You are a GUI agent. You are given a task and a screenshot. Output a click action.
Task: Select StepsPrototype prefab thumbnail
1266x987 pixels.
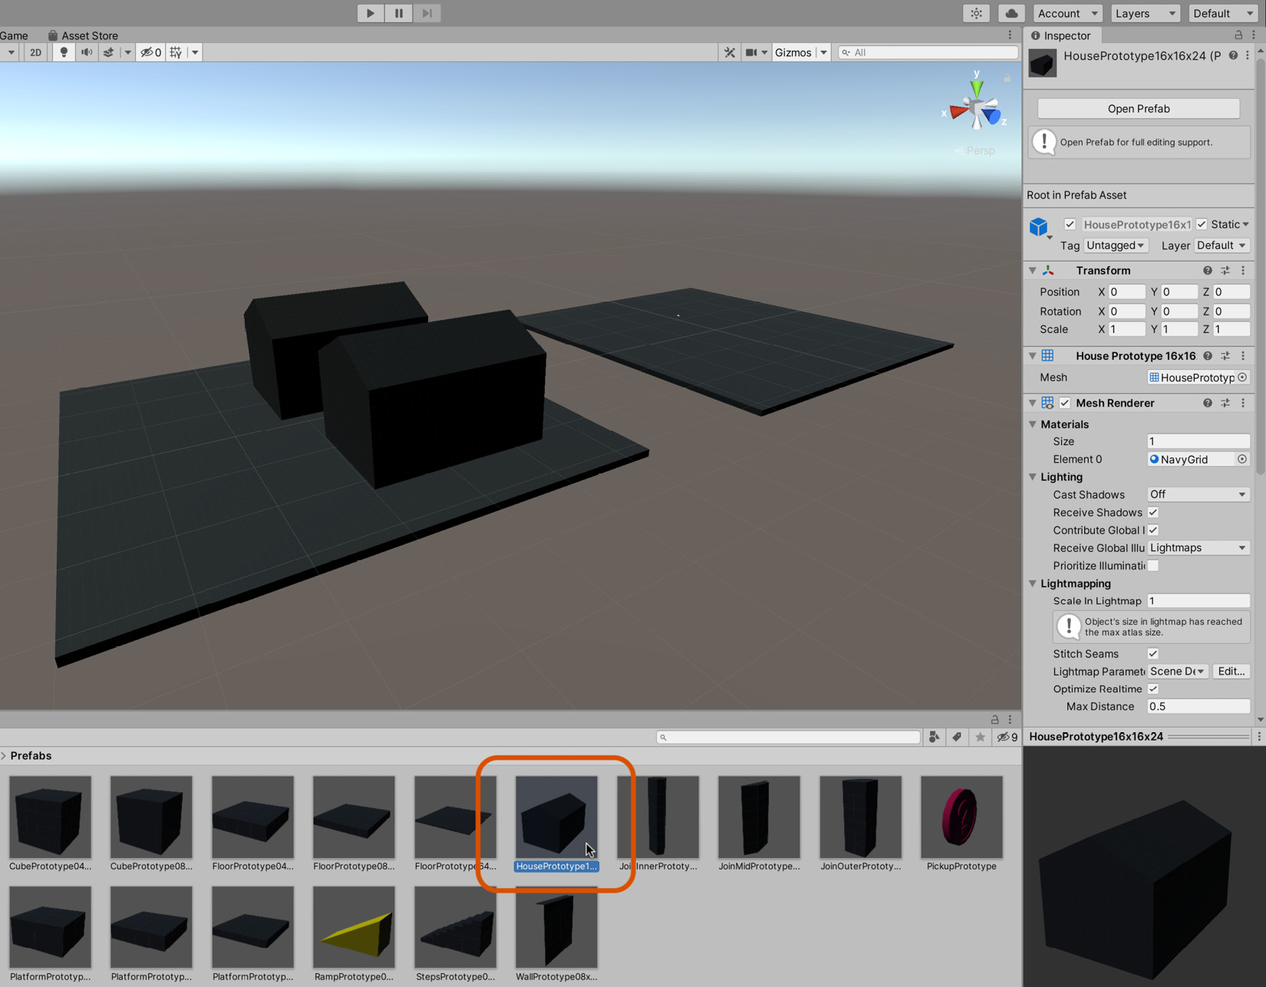point(455,927)
